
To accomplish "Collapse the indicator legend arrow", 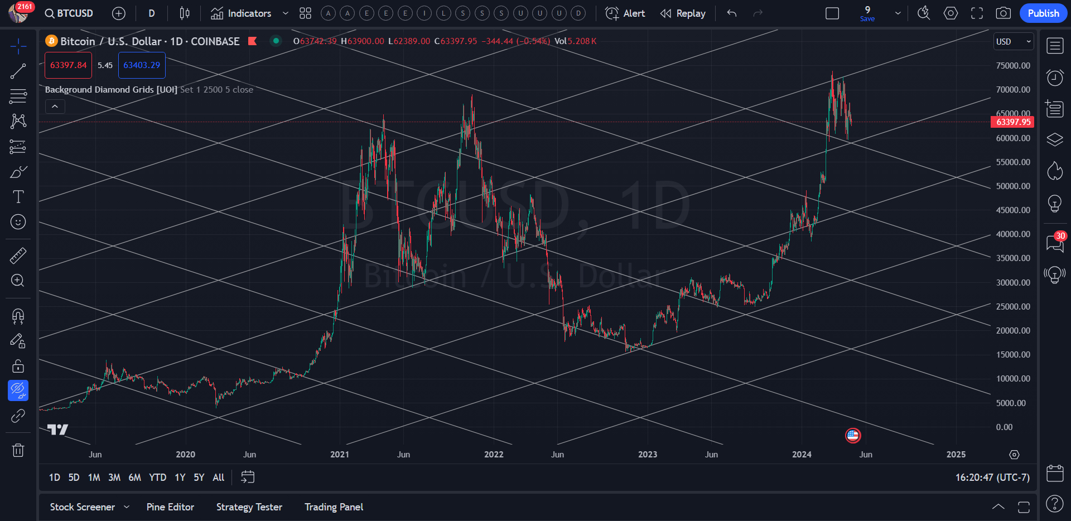I will tap(55, 106).
